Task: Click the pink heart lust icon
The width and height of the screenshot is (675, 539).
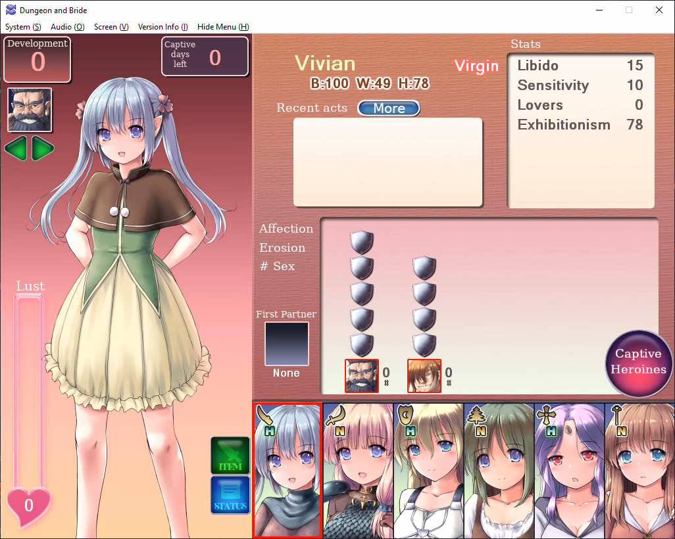Action: click(28, 506)
